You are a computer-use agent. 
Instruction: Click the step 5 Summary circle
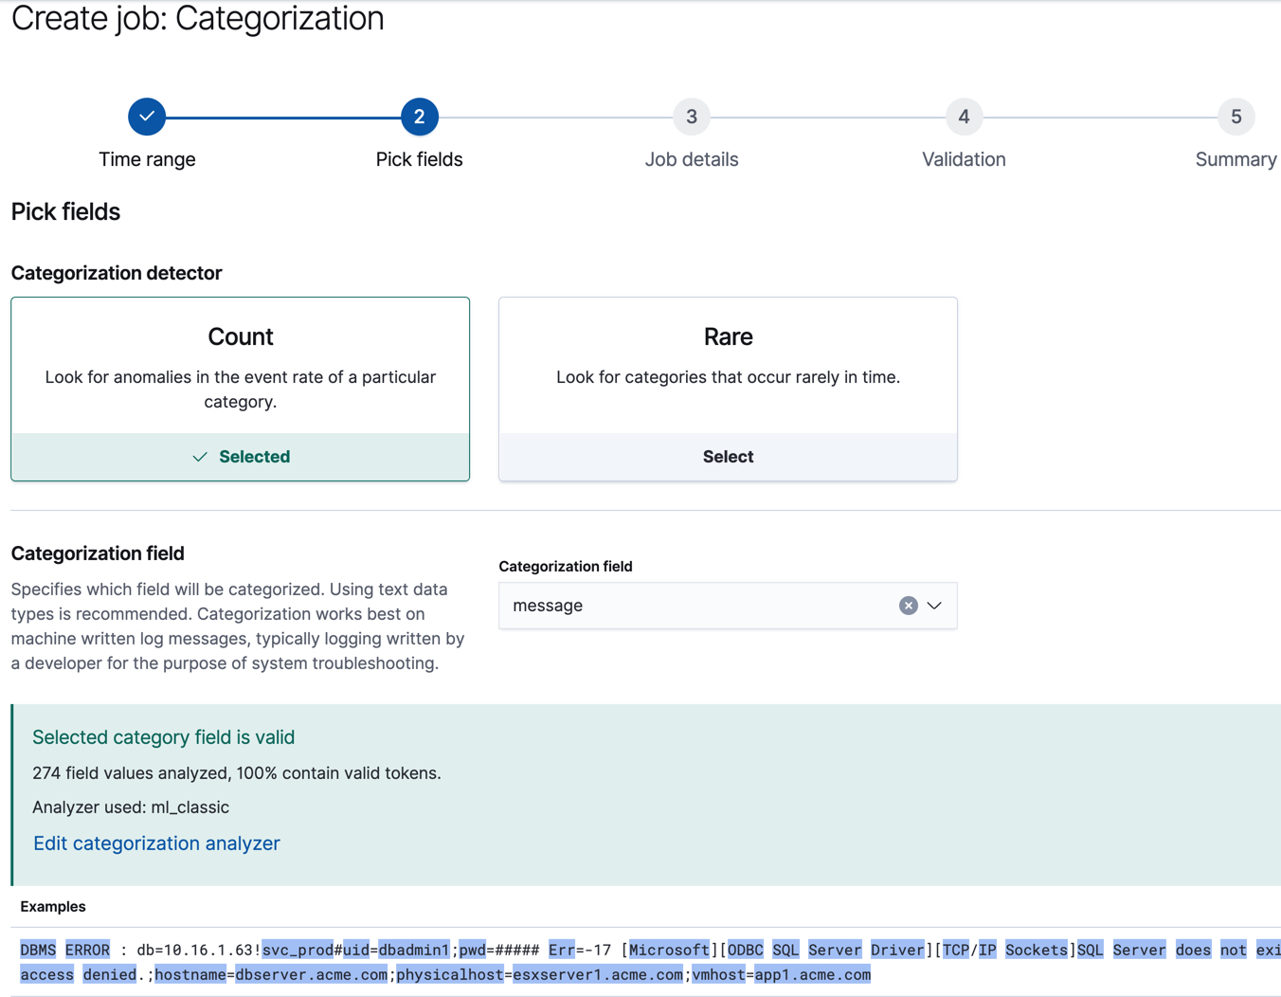[x=1236, y=116]
